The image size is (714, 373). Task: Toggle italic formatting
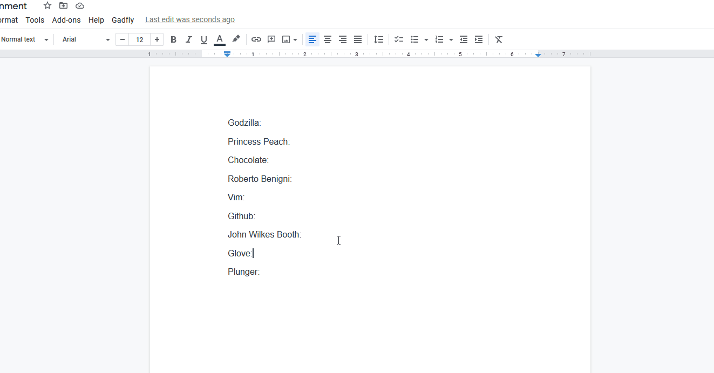[x=188, y=39]
